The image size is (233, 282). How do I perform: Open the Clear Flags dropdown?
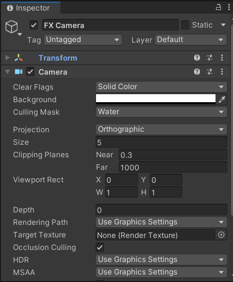pos(161,87)
